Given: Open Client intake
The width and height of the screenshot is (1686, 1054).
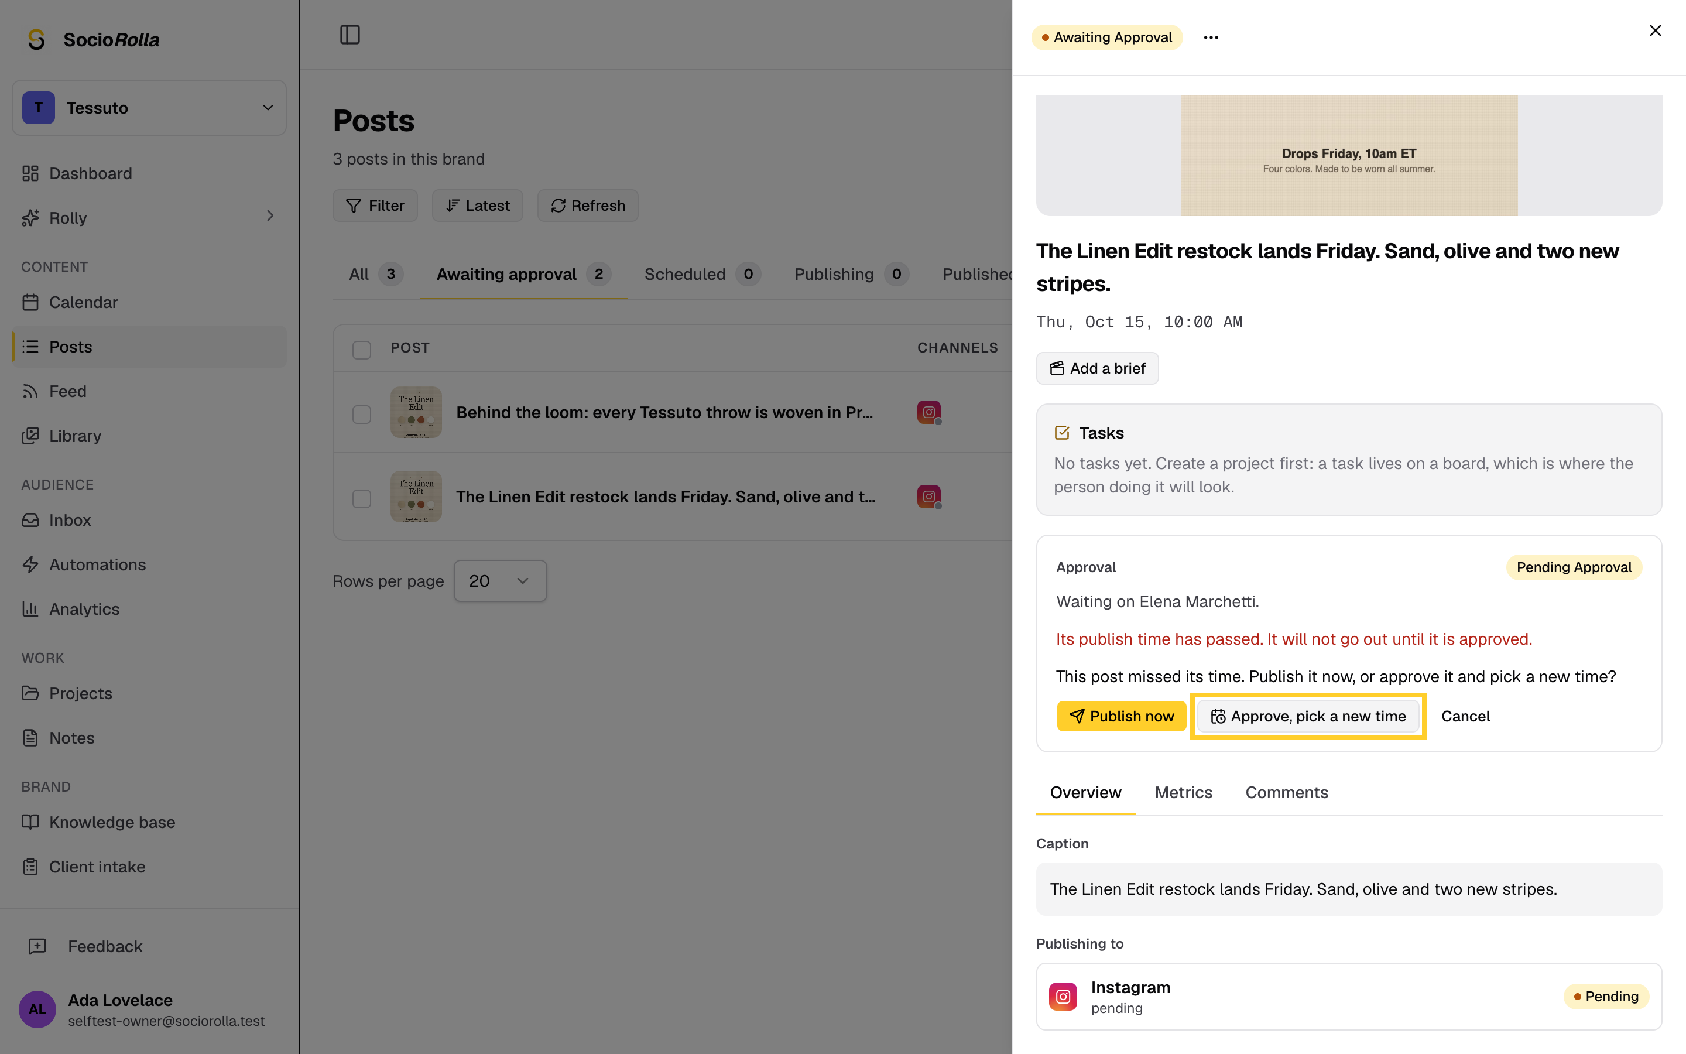Looking at the screenshot, I should coord(149,867).
